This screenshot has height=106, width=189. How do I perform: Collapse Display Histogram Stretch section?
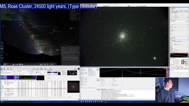pos(171,53)
